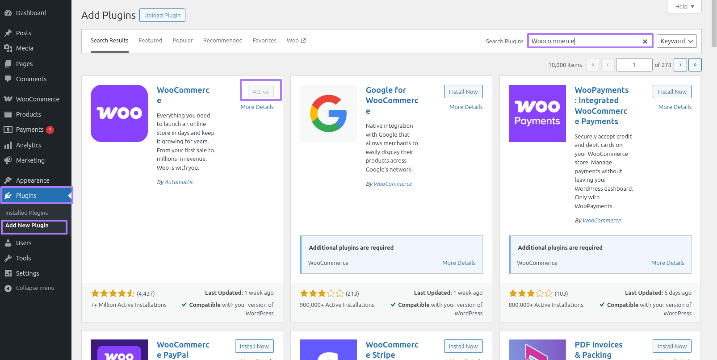Click the Dashboard gauge icon

pos(8,13)
